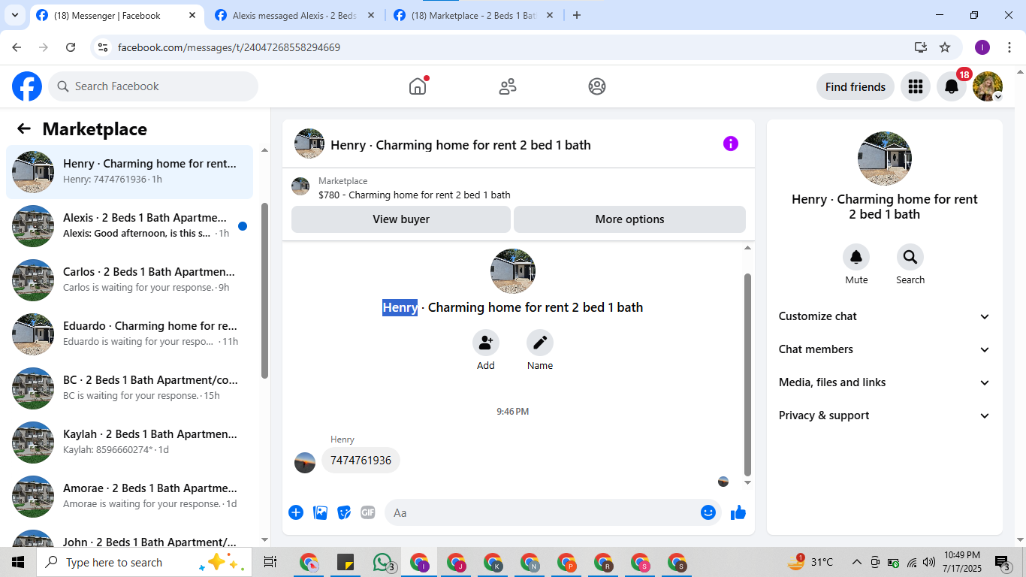Open conversation information purple icon
This screenshot has width=1026, height=577.
click(731, 143)
